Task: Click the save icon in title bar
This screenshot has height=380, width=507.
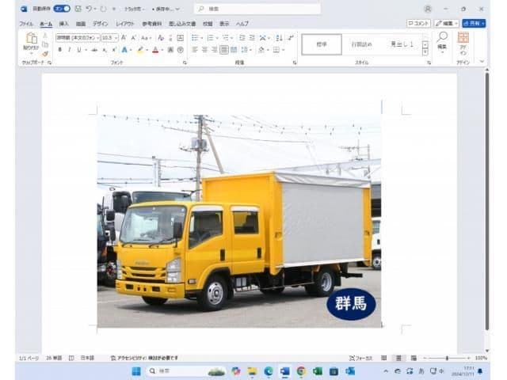Action: click(78, 9)
